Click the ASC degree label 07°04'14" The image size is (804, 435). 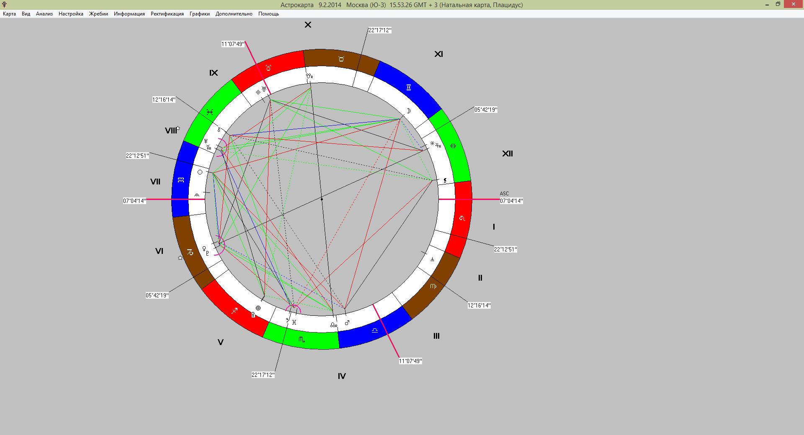pyautogui.click(x=511, y=201)
